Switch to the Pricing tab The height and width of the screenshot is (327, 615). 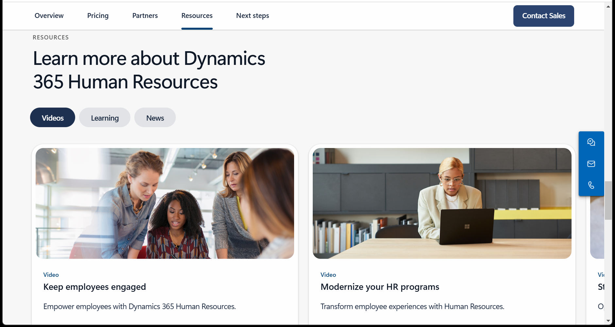97,15
